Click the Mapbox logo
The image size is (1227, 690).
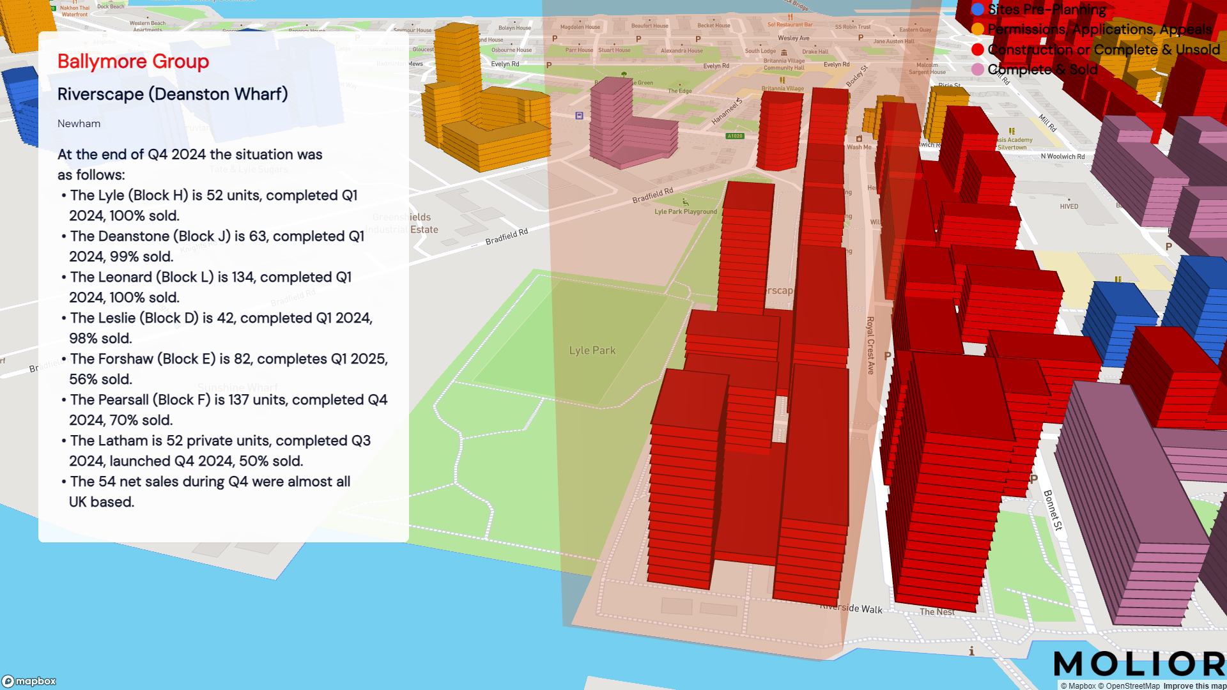(29, 681)
